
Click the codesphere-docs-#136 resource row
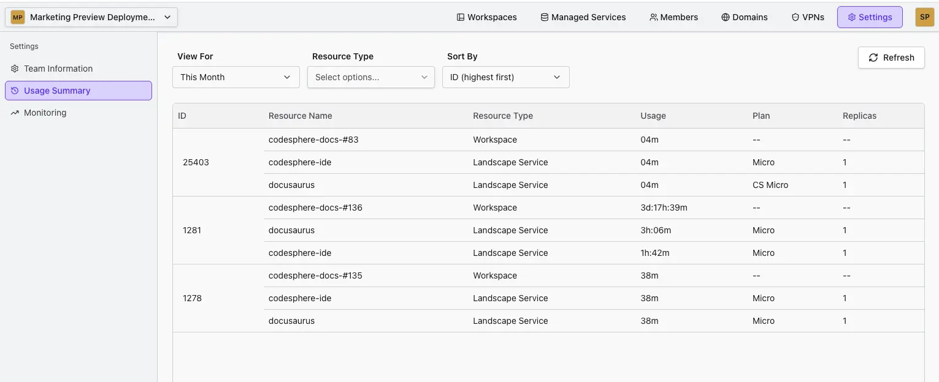tap(315, 208)
